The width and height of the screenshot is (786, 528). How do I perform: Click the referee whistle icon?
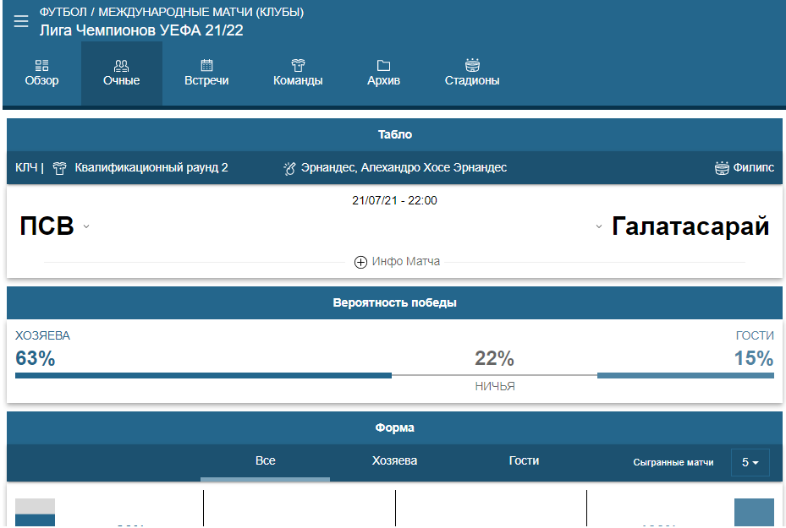[x=289, y=168]
